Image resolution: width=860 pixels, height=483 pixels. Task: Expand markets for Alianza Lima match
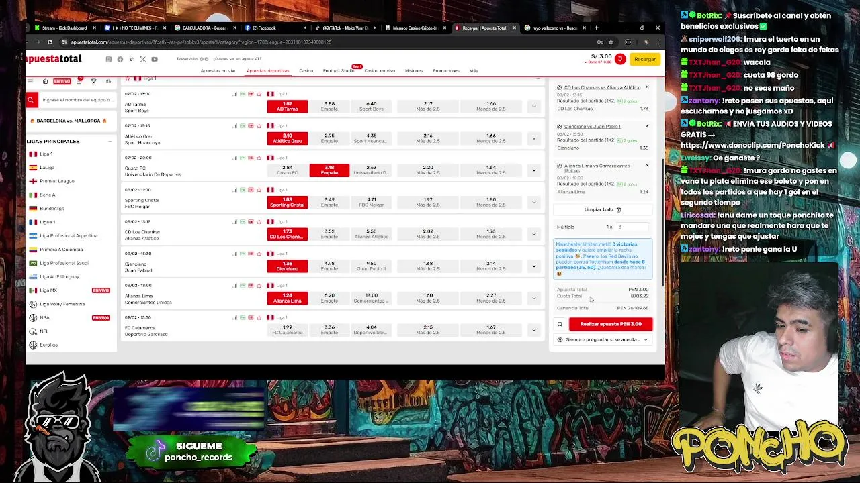click(x=533, y=298)
